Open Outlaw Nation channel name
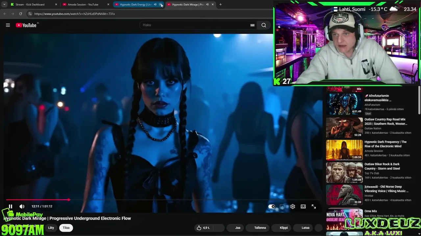 pos(373,128)
